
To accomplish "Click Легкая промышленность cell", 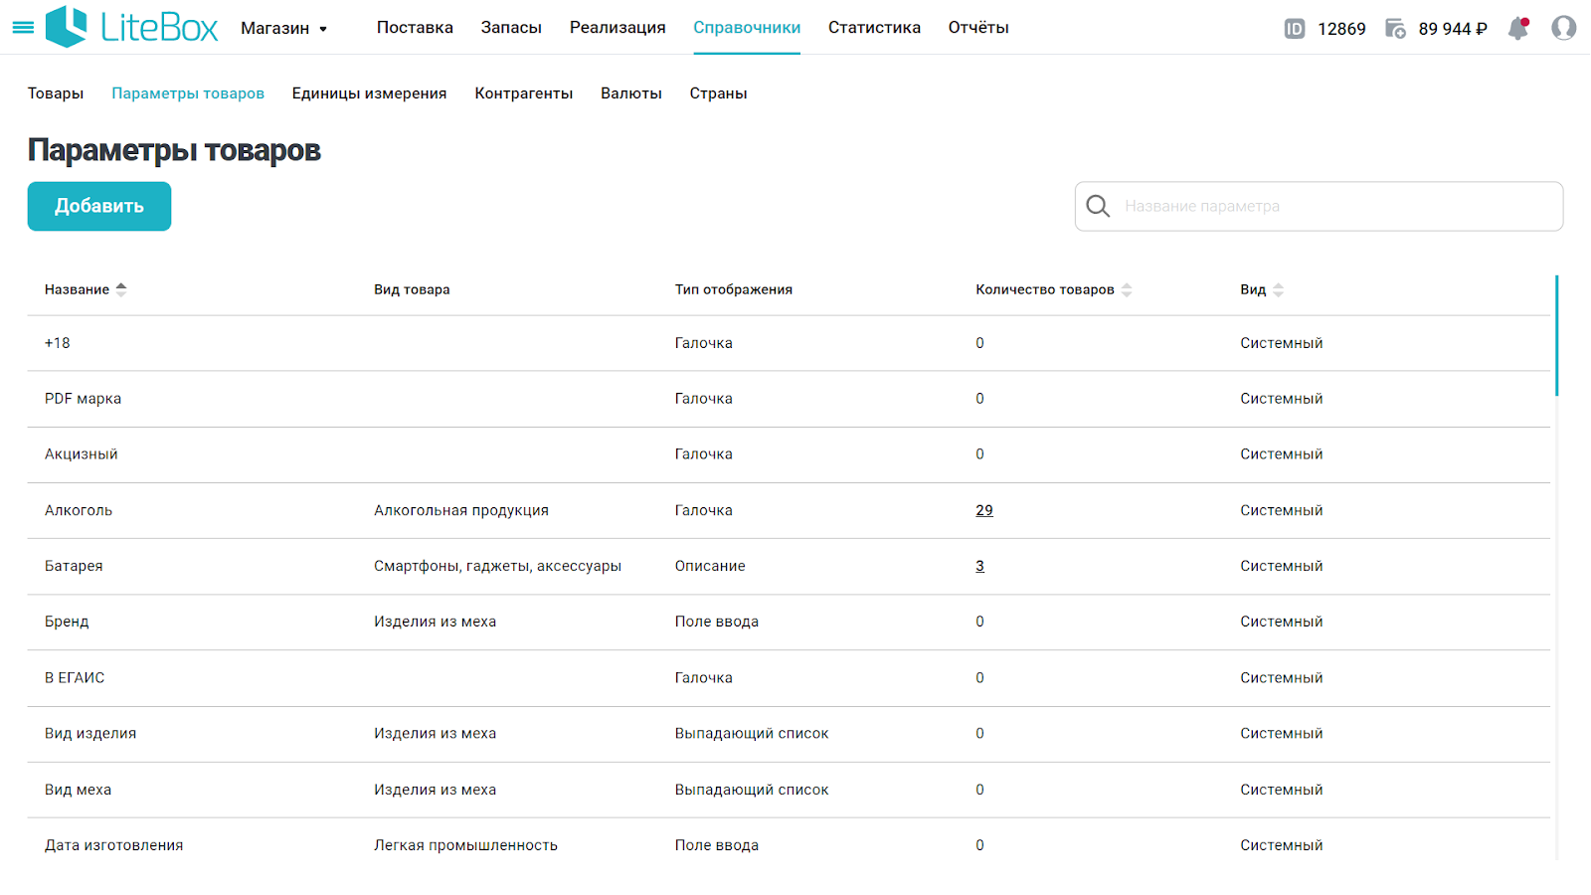I will (x=465, y=845).
